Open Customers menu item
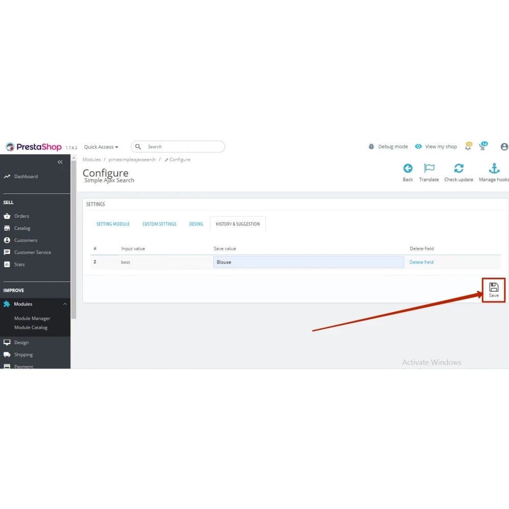The image size is (509, 509). [25, 240]
